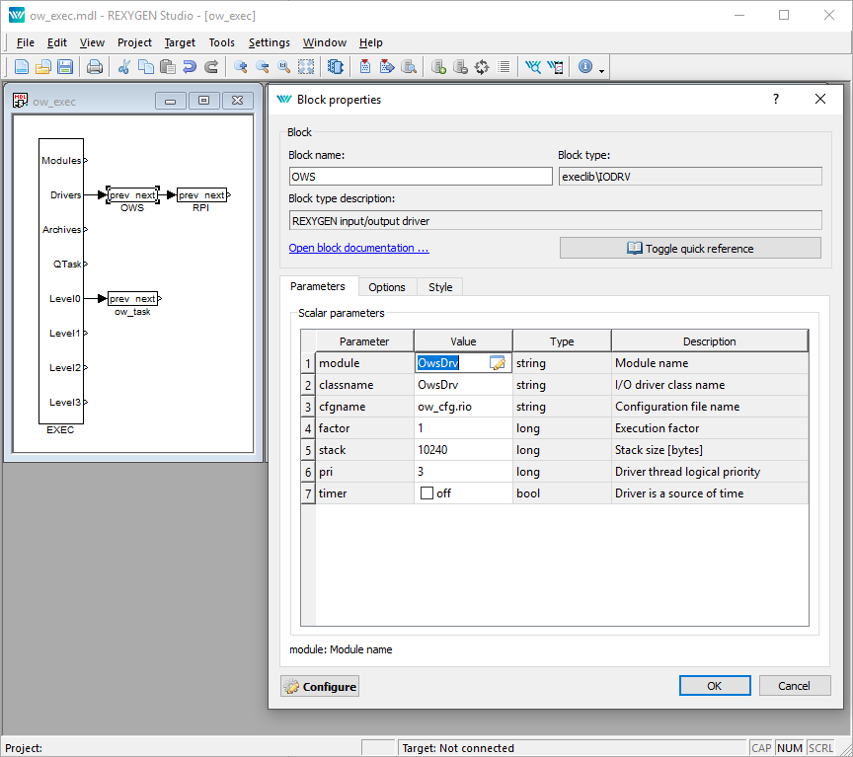Click the Print icon in toolbar
Screen dimensions: 853x757
tap(95, 67)
